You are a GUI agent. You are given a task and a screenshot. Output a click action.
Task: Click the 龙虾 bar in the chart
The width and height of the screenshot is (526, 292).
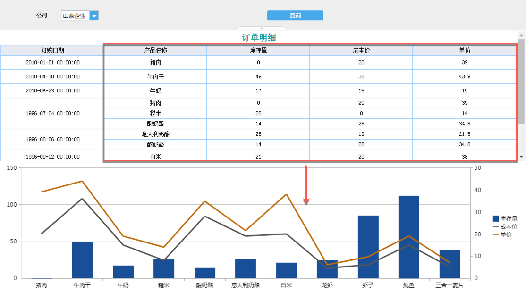(327, 269)
